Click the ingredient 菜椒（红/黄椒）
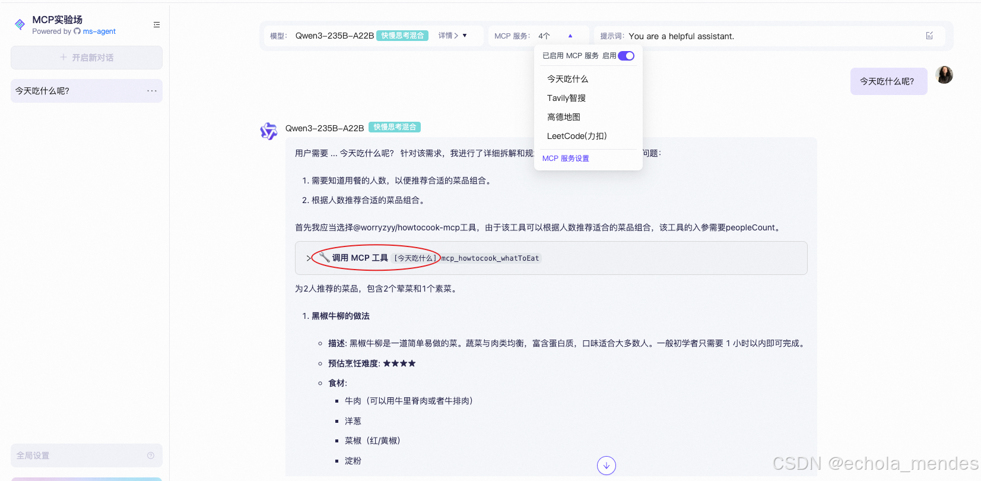Image resolution: width=981 pixels, height=481 pixels. tap(374, 441)
